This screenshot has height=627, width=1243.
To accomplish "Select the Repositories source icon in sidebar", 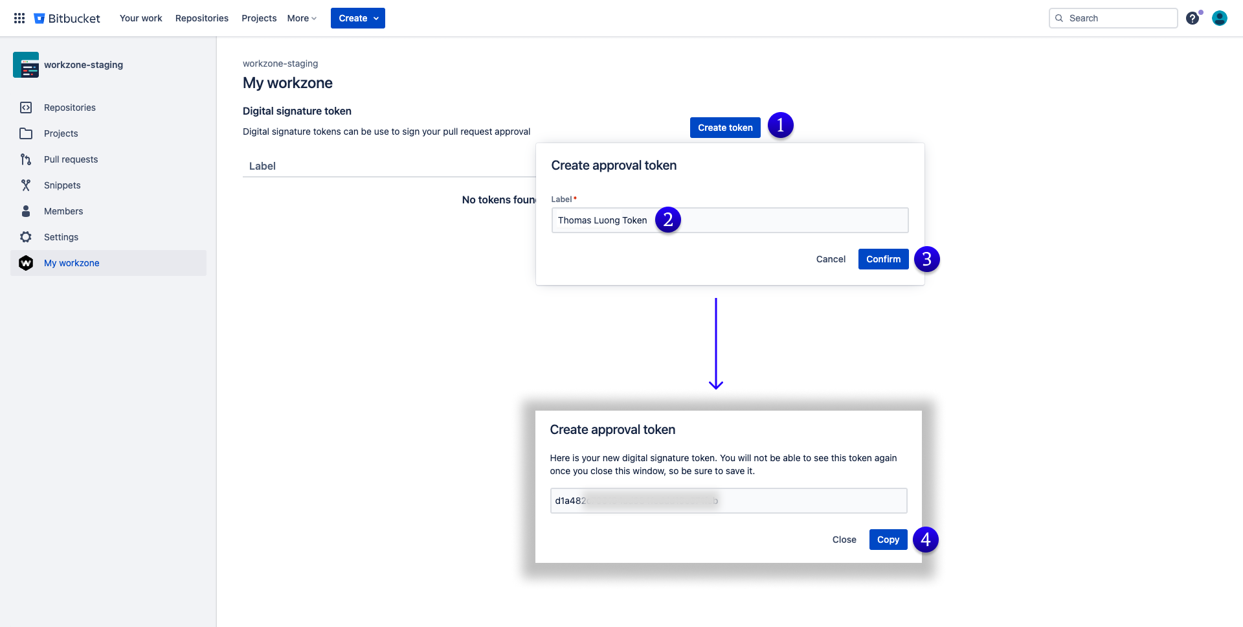I will [x=26, y=108].
